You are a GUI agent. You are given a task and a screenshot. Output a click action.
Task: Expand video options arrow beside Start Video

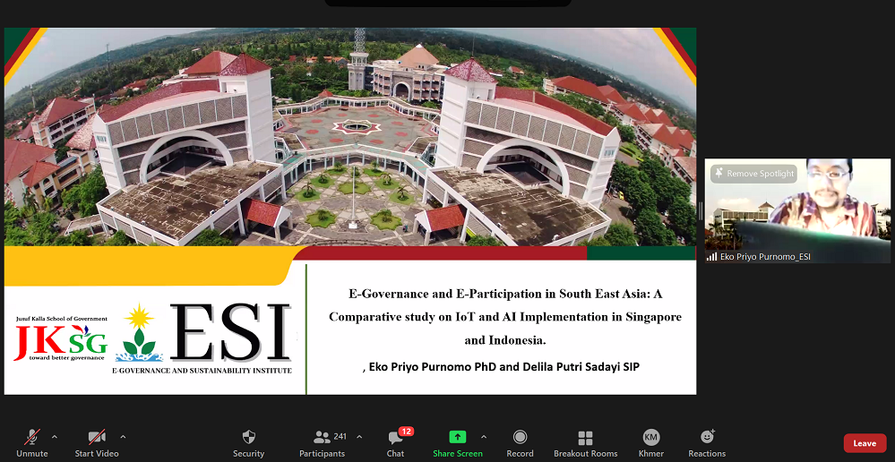(123, 438)
